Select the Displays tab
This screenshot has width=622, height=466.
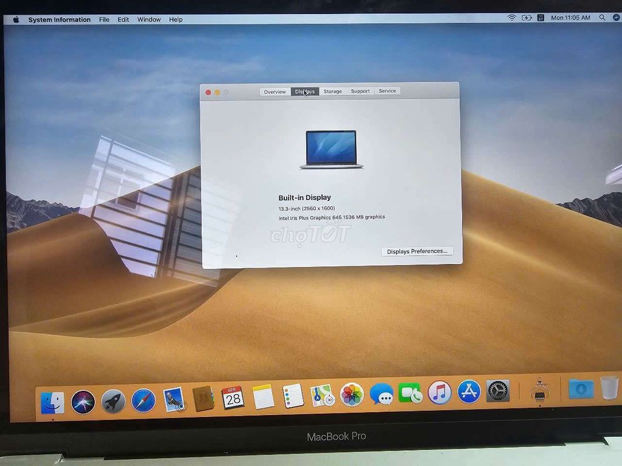(305, 92)
